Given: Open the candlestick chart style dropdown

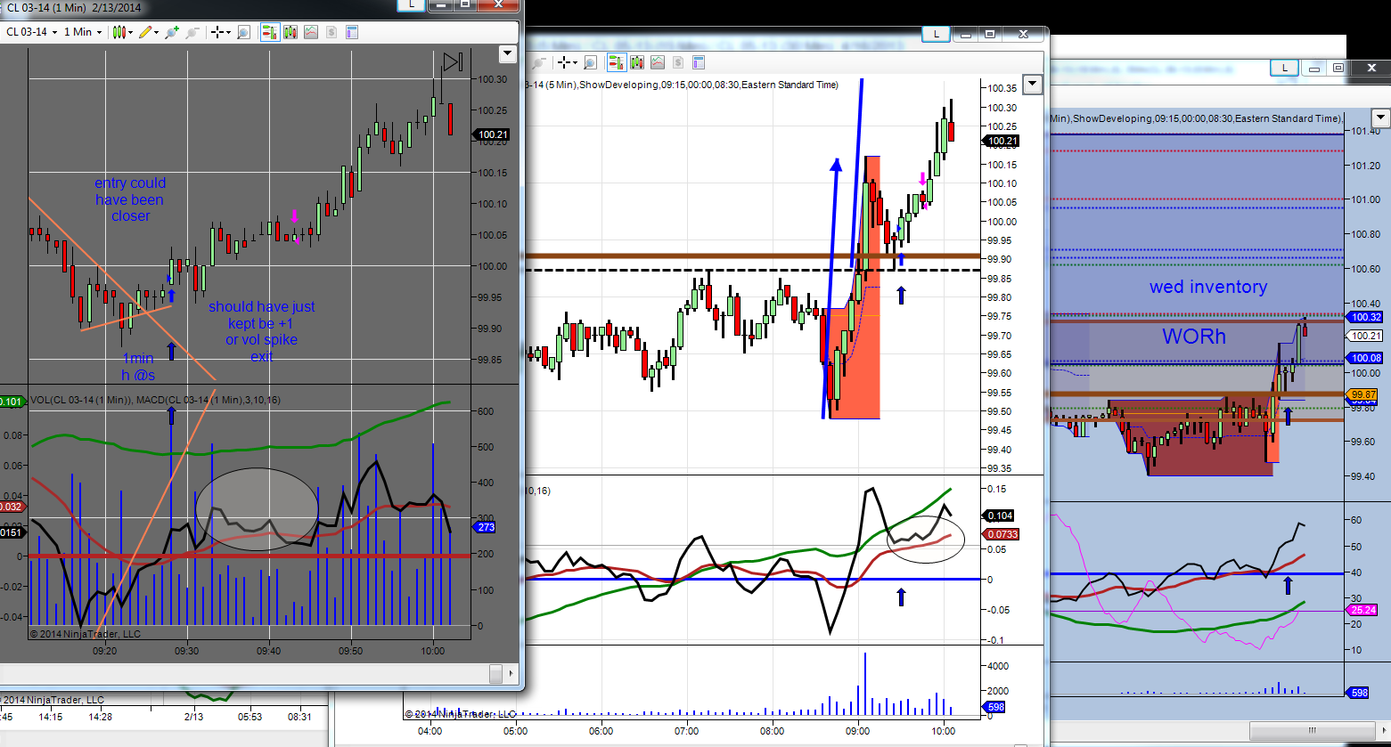Looking at the screenshot, I should coord(123,32).
